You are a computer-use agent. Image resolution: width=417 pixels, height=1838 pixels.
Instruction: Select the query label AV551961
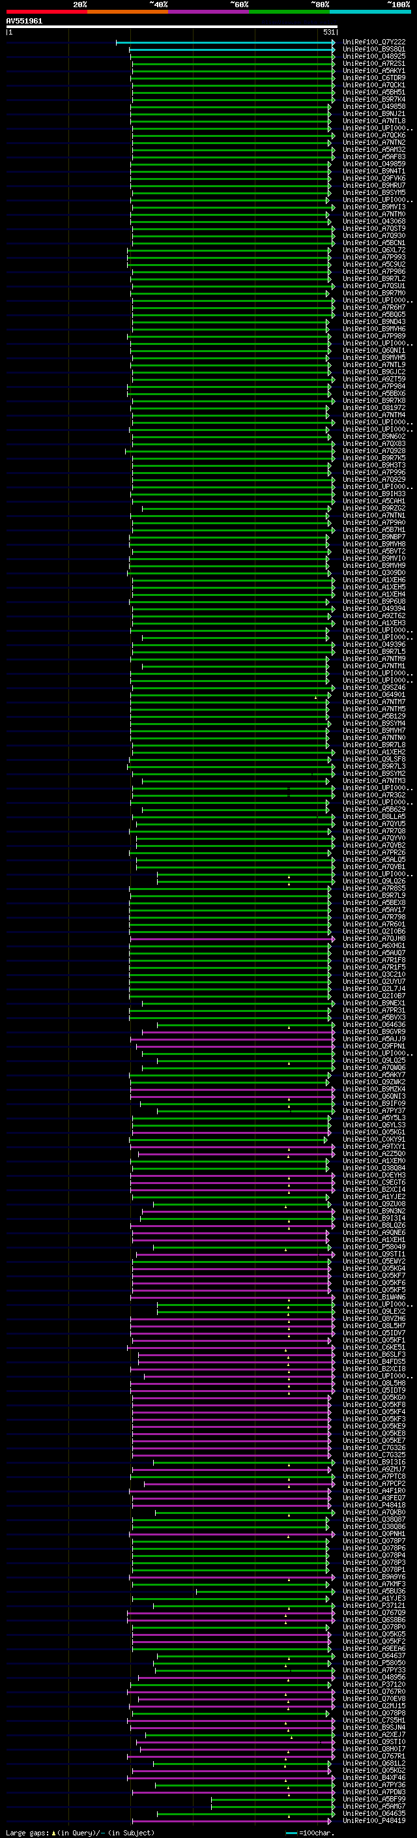(24, 22)
